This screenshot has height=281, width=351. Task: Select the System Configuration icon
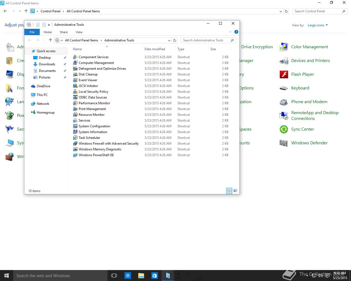(x=75, y=126)
